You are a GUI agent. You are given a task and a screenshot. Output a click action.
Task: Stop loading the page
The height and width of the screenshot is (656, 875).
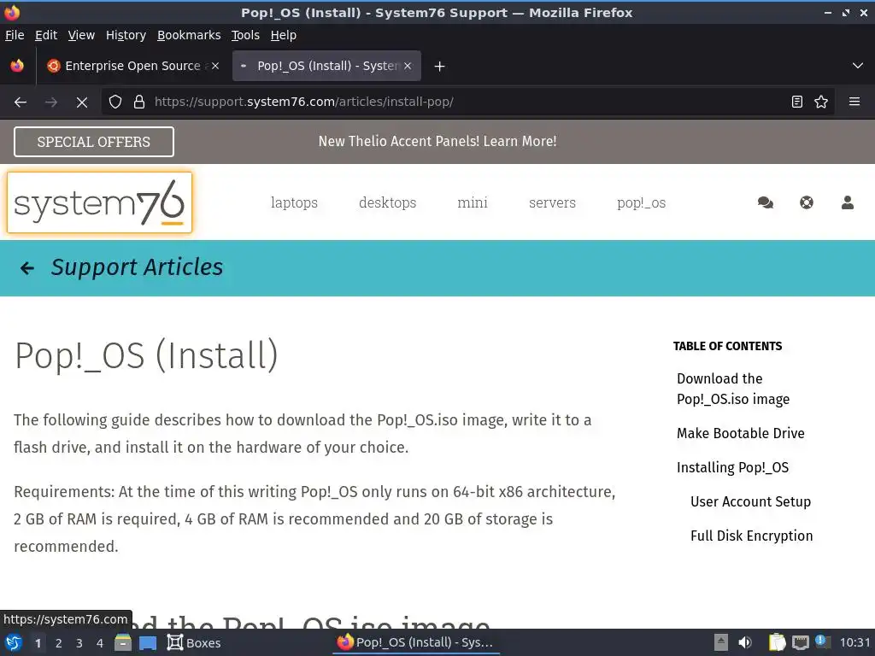coord(81,102)
